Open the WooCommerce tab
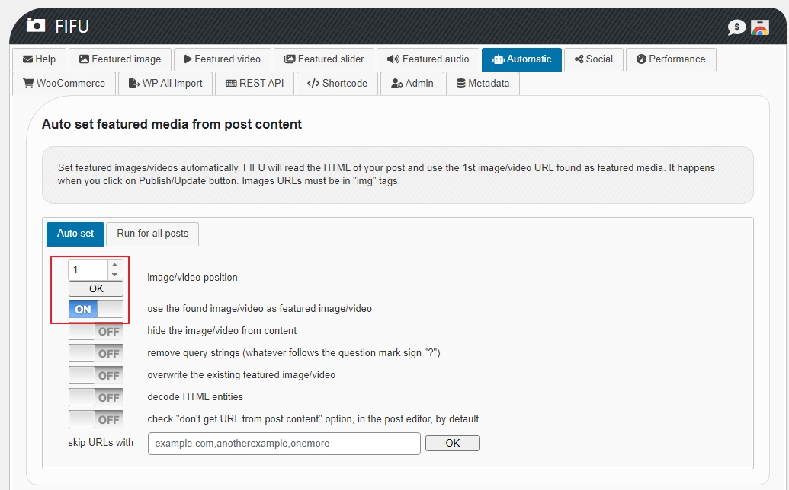This screenshot has height=490, width=789. [x=64, y=84]
